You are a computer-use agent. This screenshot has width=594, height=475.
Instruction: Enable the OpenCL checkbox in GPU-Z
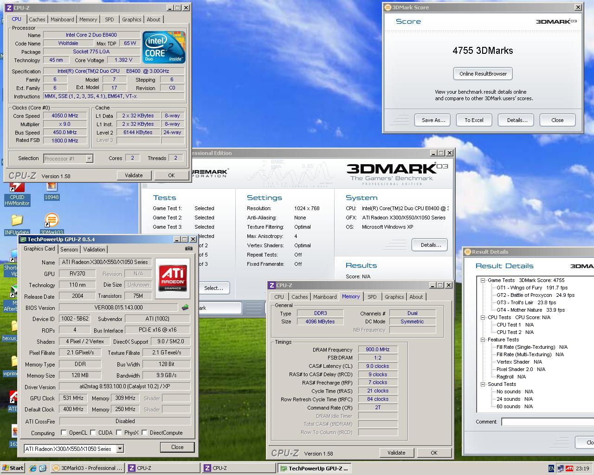(x=64, y=432)
